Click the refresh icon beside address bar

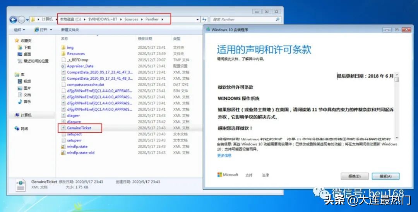[204, 19]
